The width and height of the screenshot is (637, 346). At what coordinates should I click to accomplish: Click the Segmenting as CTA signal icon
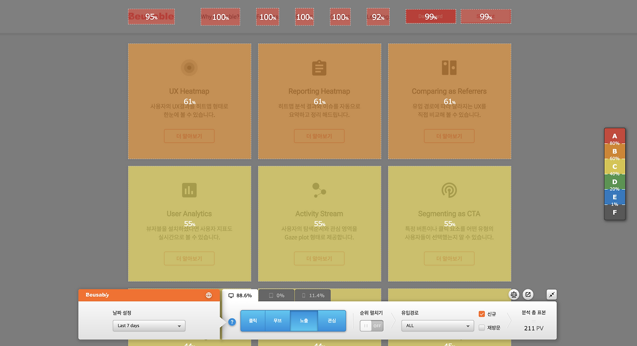click(449, 190)
